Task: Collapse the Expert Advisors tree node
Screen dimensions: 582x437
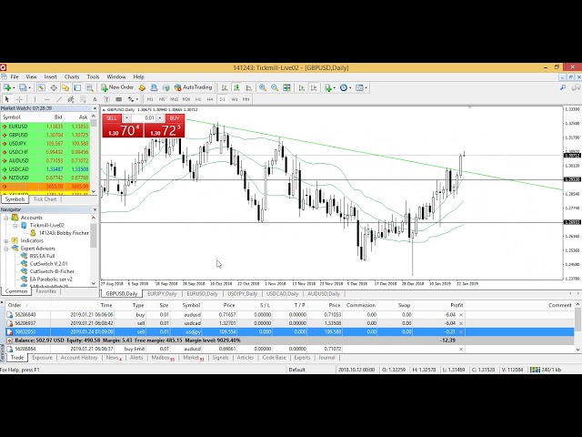Action: (x=6, y=248)
